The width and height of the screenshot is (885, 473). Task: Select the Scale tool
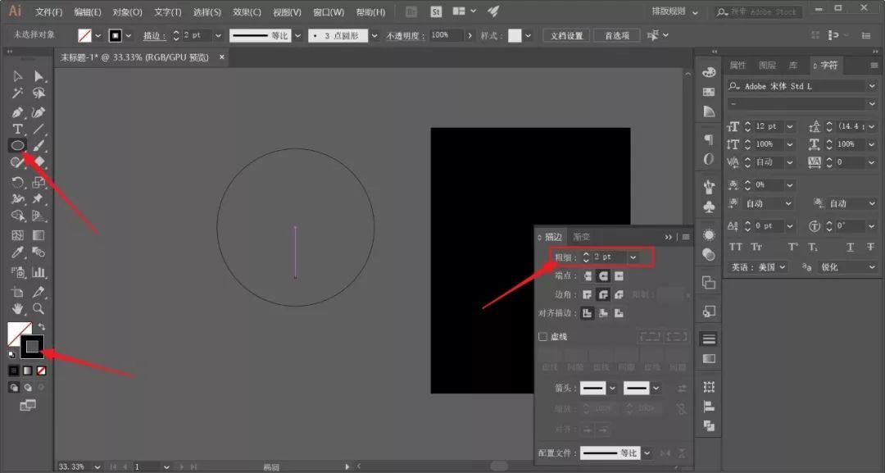(39, 182)
